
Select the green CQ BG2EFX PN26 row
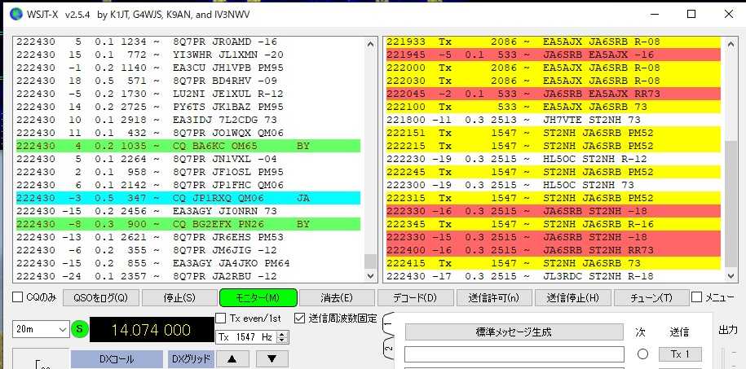coord(188,224)
